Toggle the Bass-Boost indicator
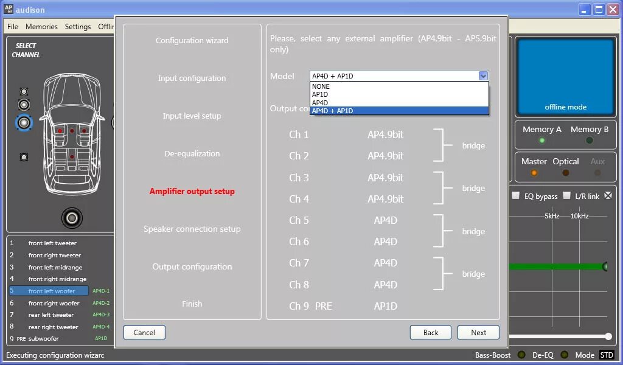The height and width of the screenshot is (365, 623). pos(521,355)
